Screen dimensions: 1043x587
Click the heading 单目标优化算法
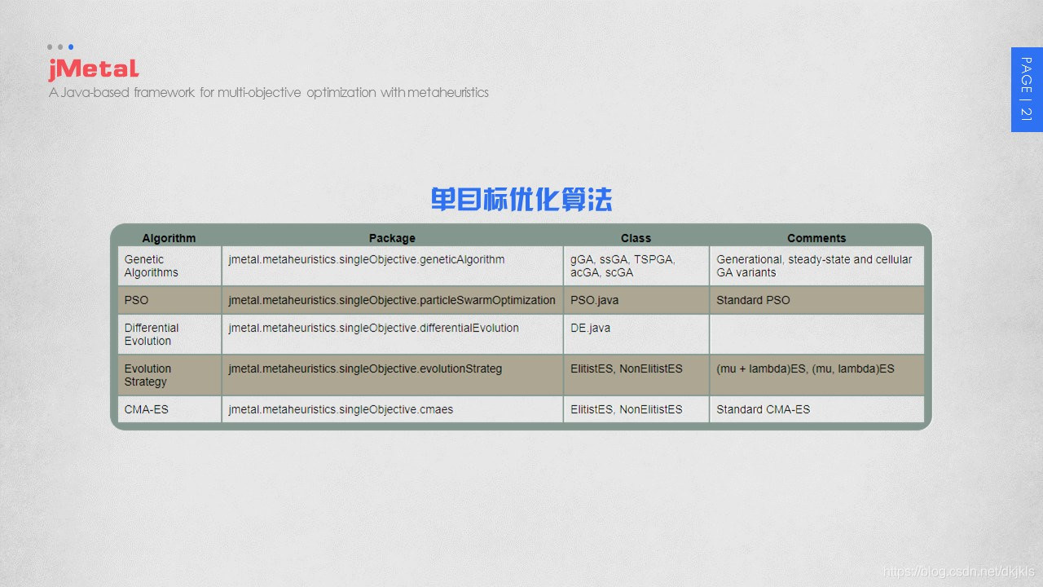[x=521, y=199]
